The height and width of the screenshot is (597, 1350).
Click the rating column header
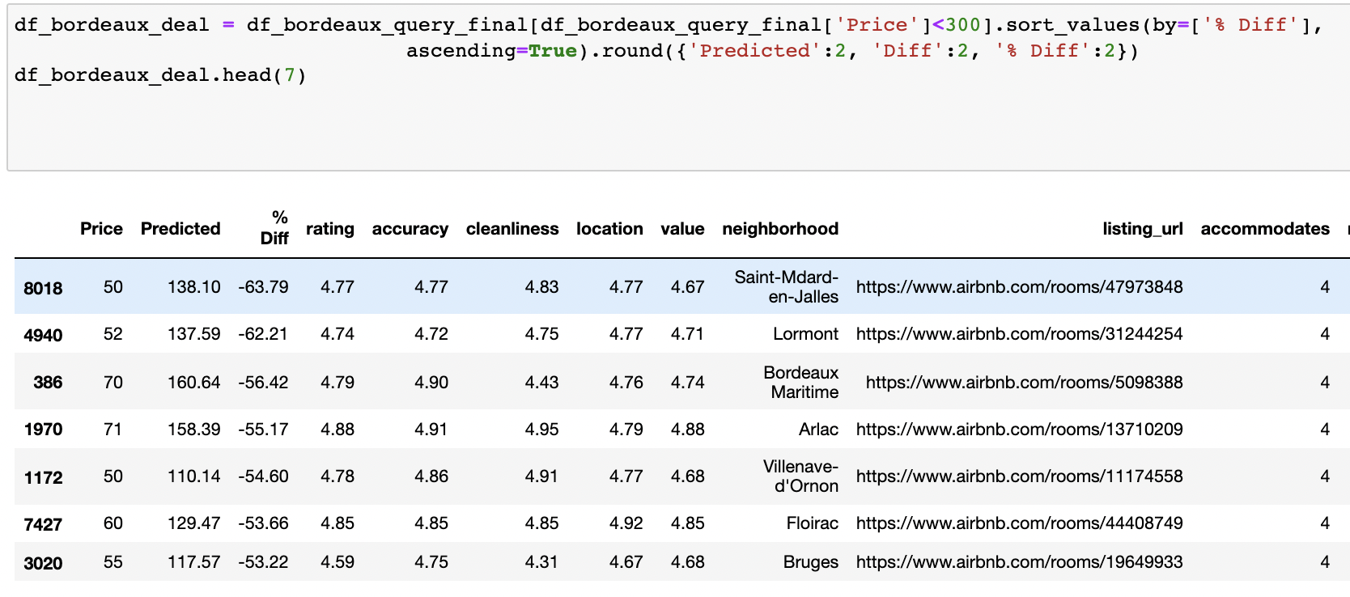tap(330, 229)
